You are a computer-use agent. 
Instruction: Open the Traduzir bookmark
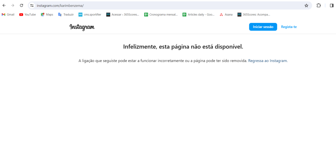(66, 14)
